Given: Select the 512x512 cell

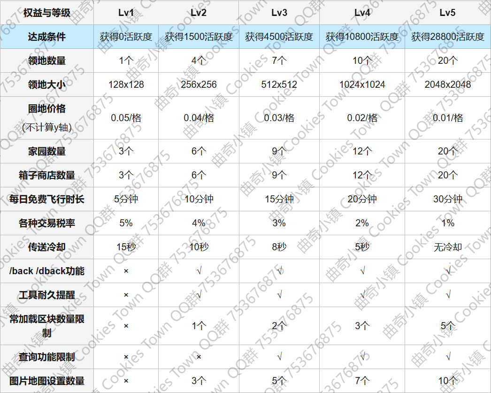Looking at the screenshot, I should (x=279, y=85).
